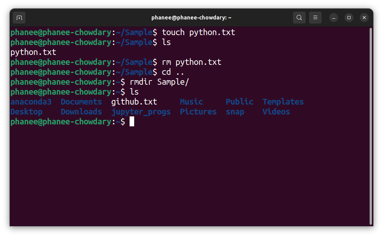Click the 'anaconda3' directory name
The width and height of the screenshot is (383, 237).
31,102
